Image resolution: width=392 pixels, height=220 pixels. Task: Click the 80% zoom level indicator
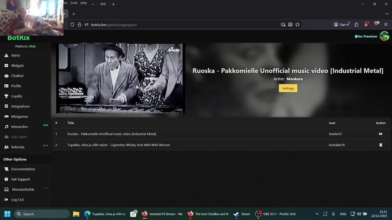click(103, 4)
